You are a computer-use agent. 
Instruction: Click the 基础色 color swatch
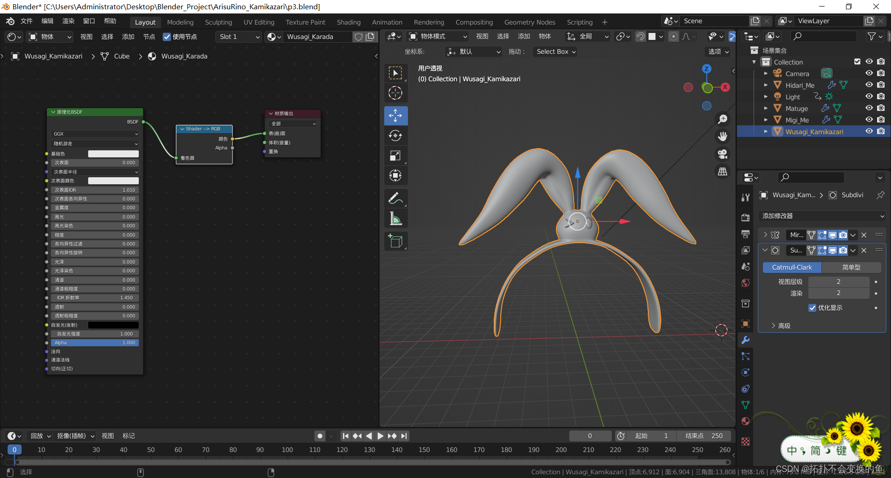click(x=113, y=154)
